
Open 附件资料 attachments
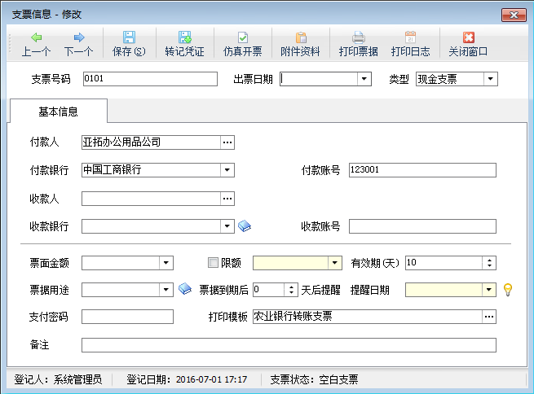pyautogui.click(x=300, y=43)
